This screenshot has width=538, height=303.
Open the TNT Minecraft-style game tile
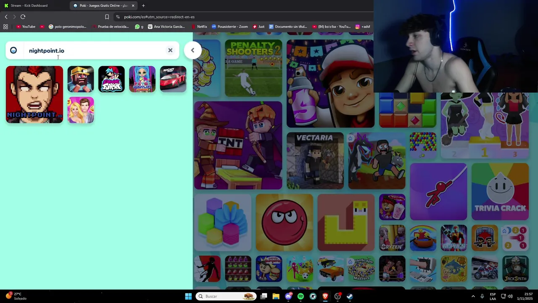pyautogui.click(x=238, y=145)
